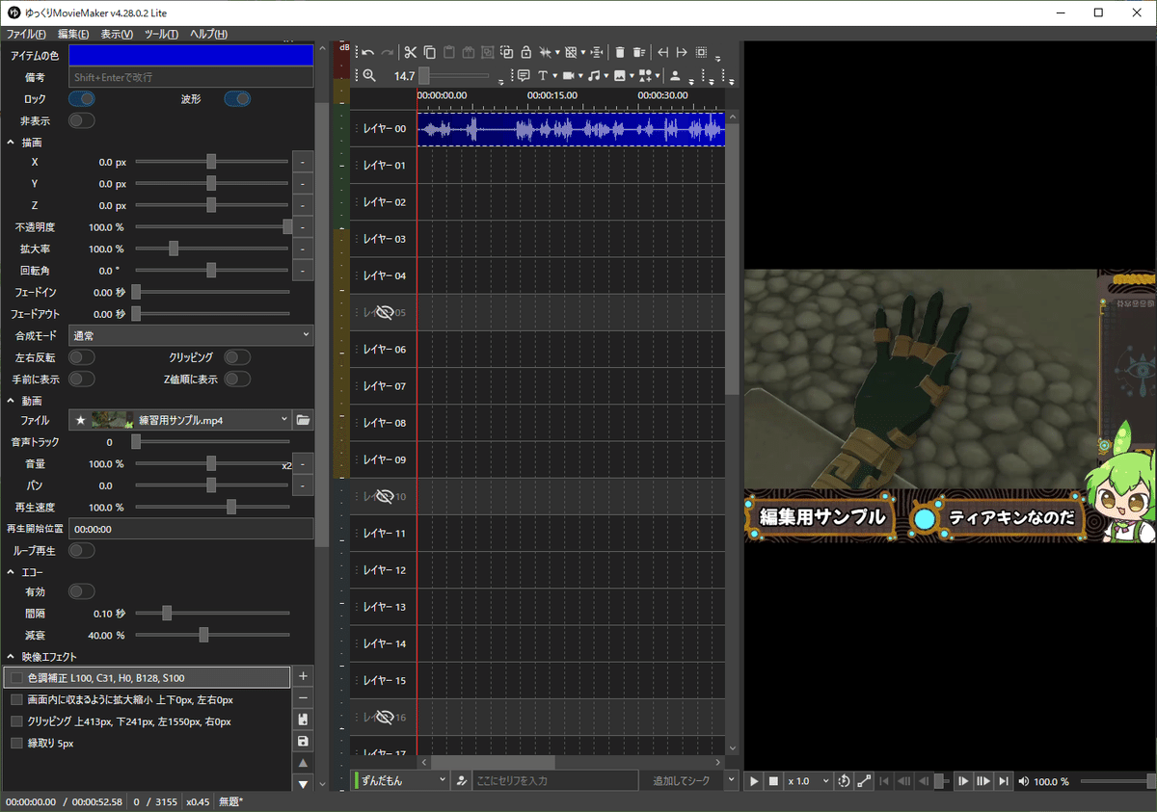Collapse the エコー section
Image resolution: width=1157 pixels, height=812 pixels.
point(11,572)
